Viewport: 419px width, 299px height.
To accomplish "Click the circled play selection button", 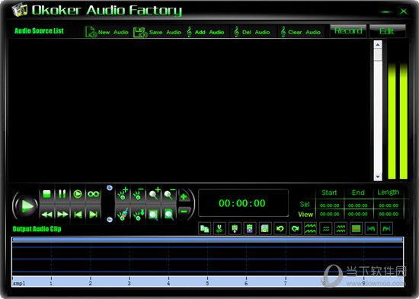I will click(x=78, y=194).
